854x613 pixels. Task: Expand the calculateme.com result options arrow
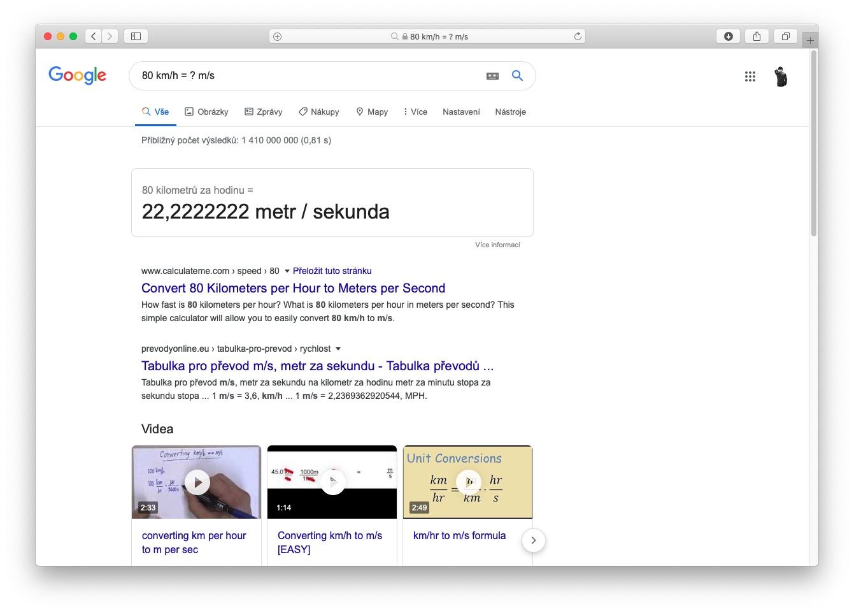pos(287,271)
